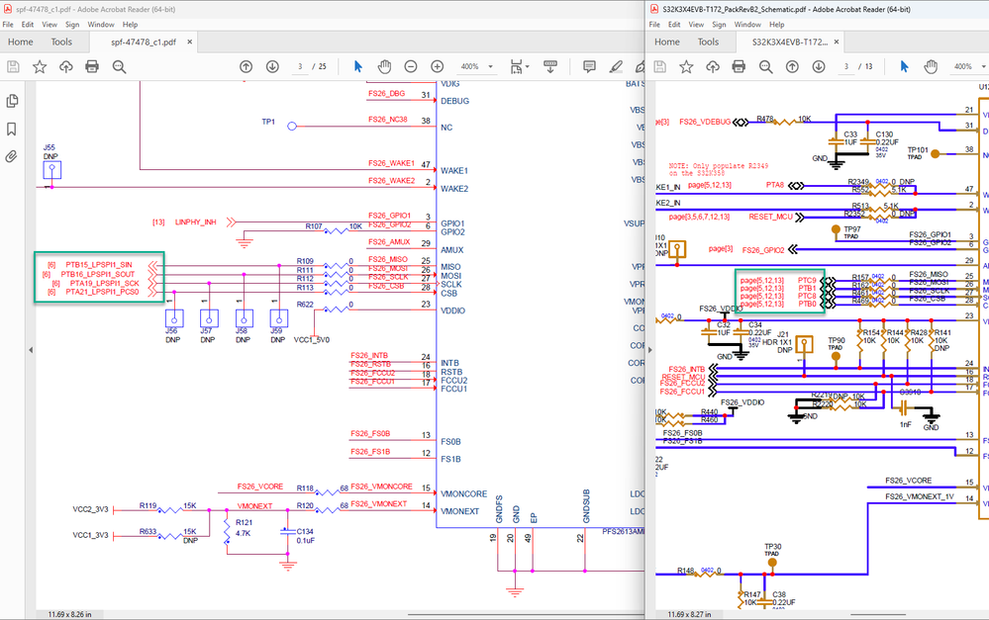This screenshot has height=620, width=989.
Task: Go to next page with down arrow button
Action: coord(271,66)
